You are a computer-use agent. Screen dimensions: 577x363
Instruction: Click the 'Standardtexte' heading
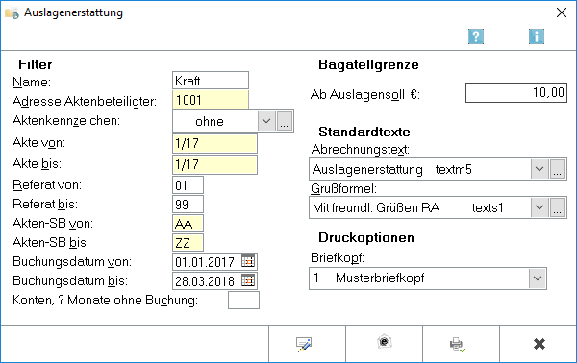pos(364,132)
